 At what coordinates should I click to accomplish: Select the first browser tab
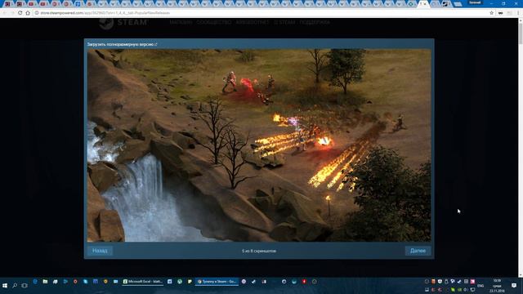pyautogui.click(x=7, y=4)
